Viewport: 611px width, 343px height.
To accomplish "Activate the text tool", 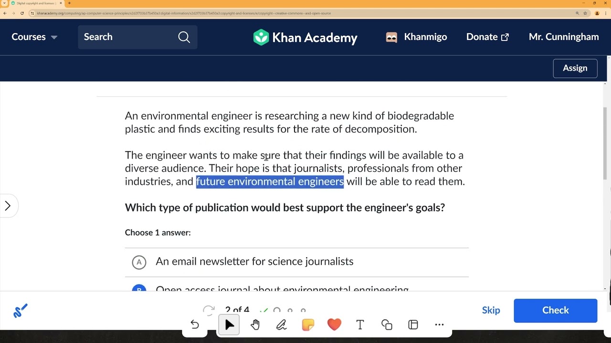I will click(360, 325).
